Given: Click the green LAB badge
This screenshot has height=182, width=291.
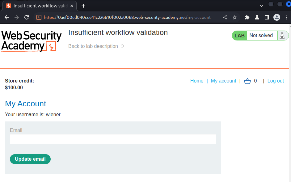Looking at the screenshot, I should (239, 36).
